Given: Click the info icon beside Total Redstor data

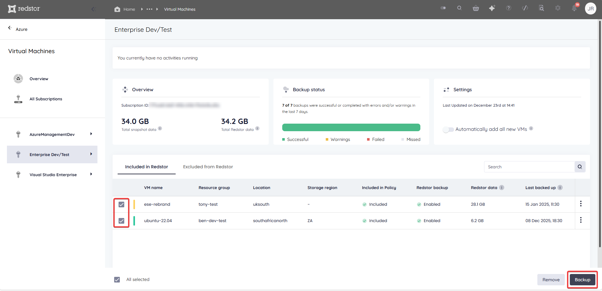Looking at the screenshot, I should click(257, 128).
